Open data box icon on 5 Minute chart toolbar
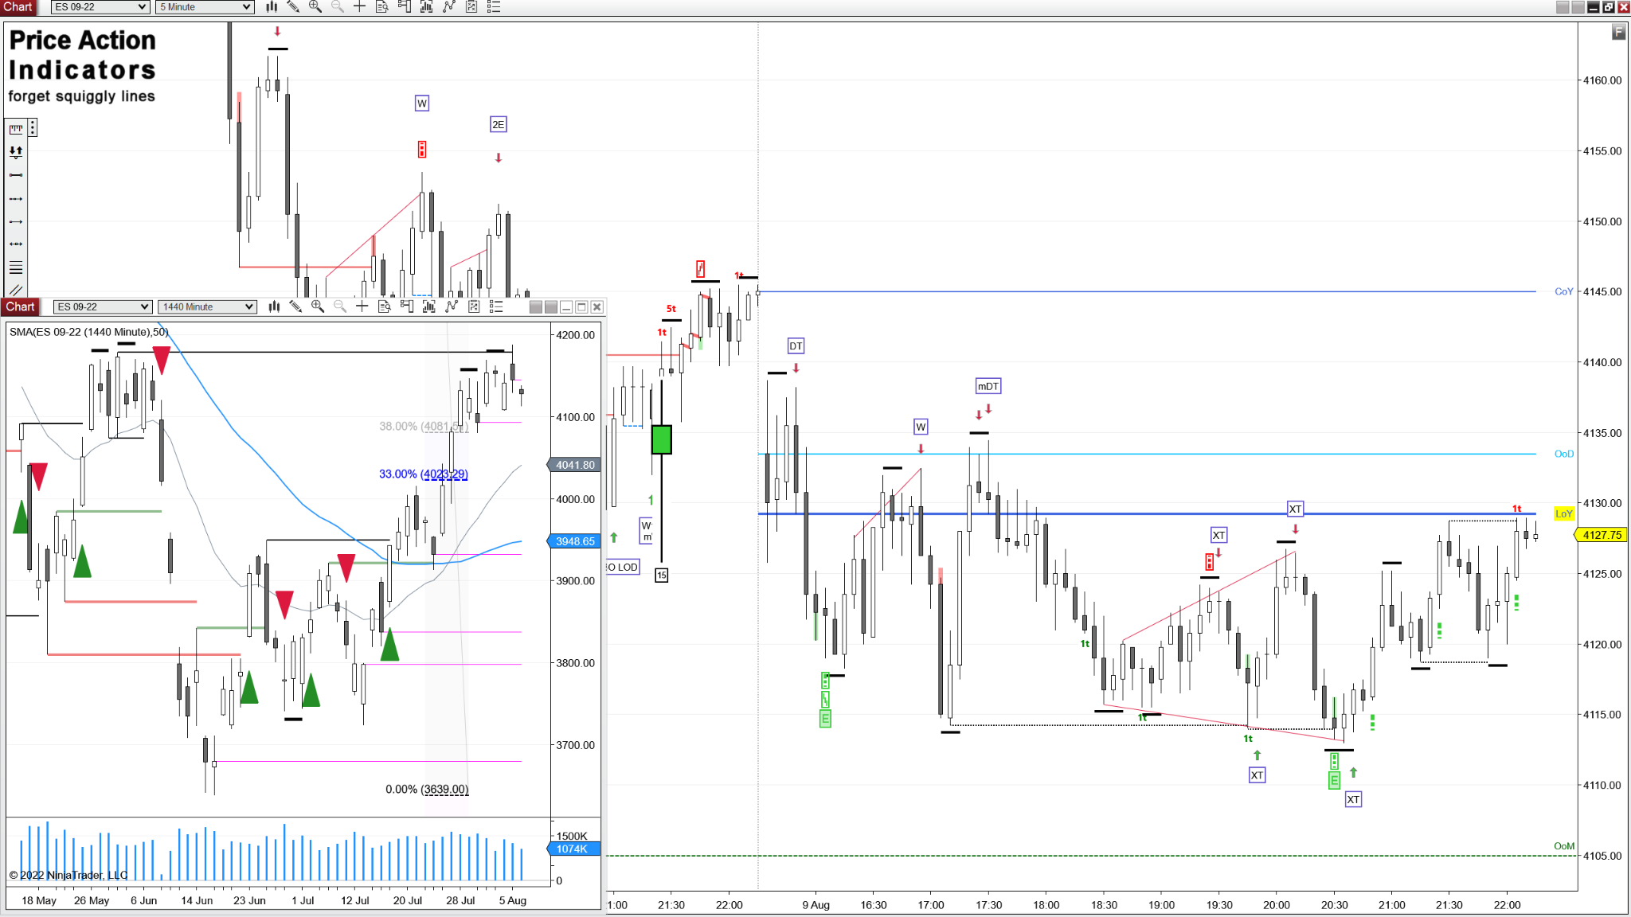 pyautogui.click(x=382, y=7)
